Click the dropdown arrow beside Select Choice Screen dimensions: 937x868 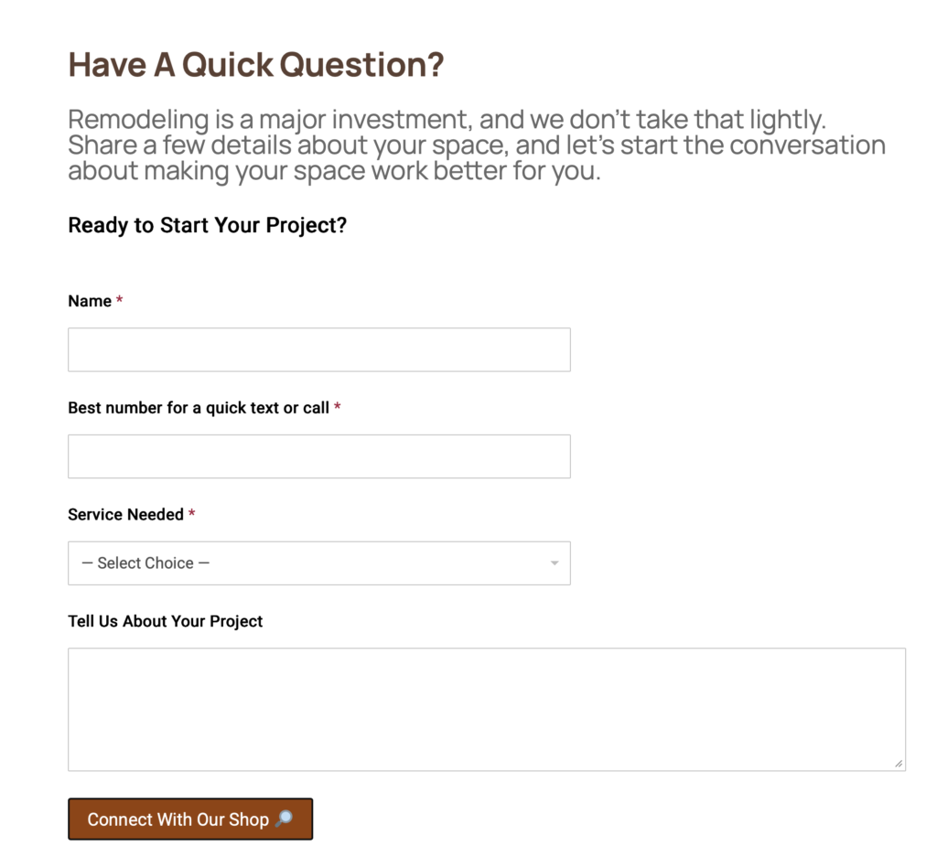click(554, 563)
